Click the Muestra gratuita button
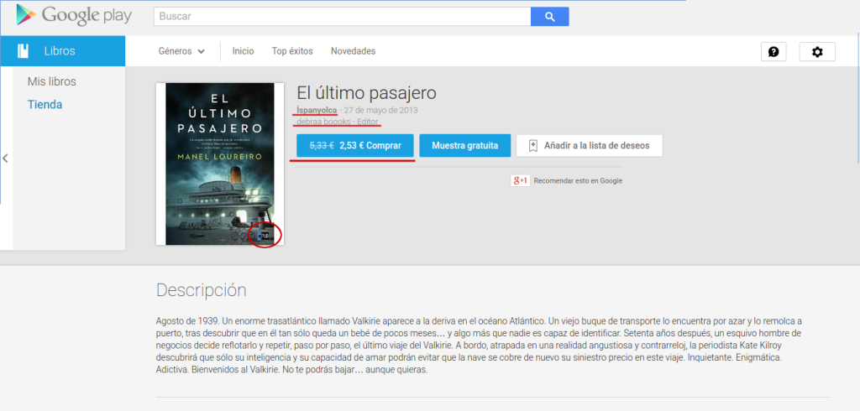The width and height of the screenshot is (860, 411). coord(465,146)
